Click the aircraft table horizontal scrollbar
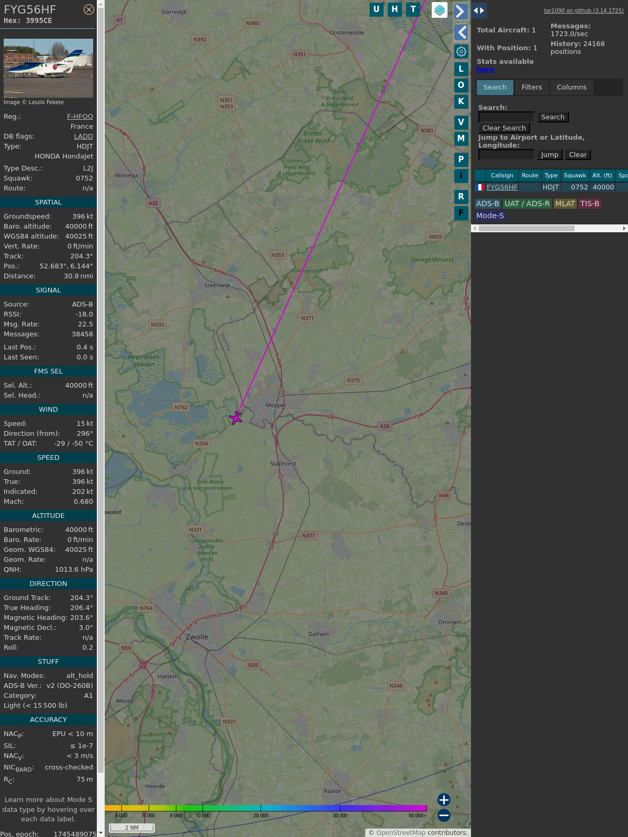The image size is (628, 837). [x=526, y=228]
